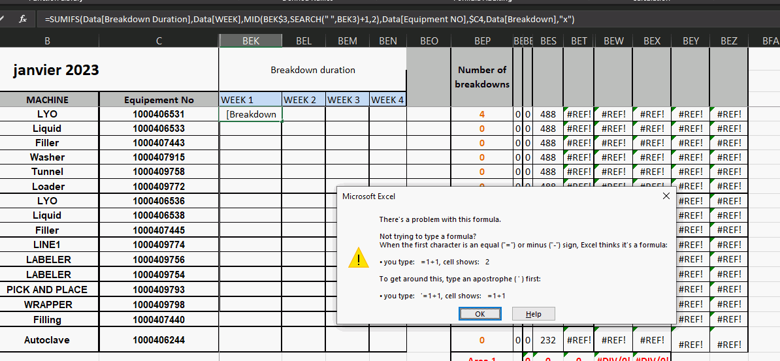
Task: Click the orange 4 breakdown count cell
Action: (x=482, y=114)
